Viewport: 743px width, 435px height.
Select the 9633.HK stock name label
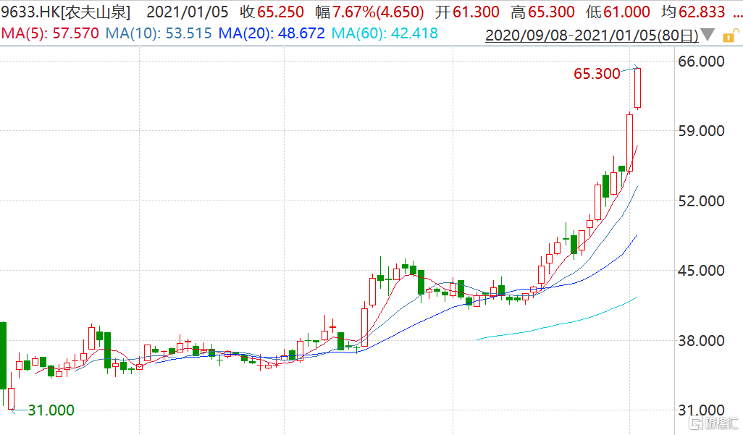[x=66, y=12]
